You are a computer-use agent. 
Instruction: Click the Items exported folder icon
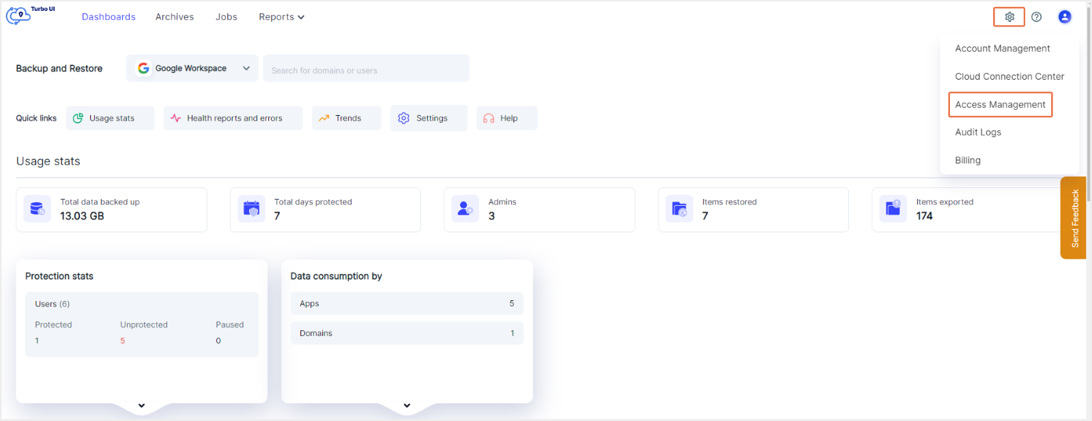coord(893,209)
